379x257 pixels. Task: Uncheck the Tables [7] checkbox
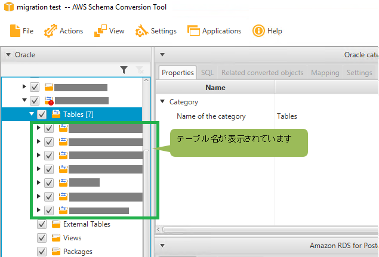click(42, 114)
